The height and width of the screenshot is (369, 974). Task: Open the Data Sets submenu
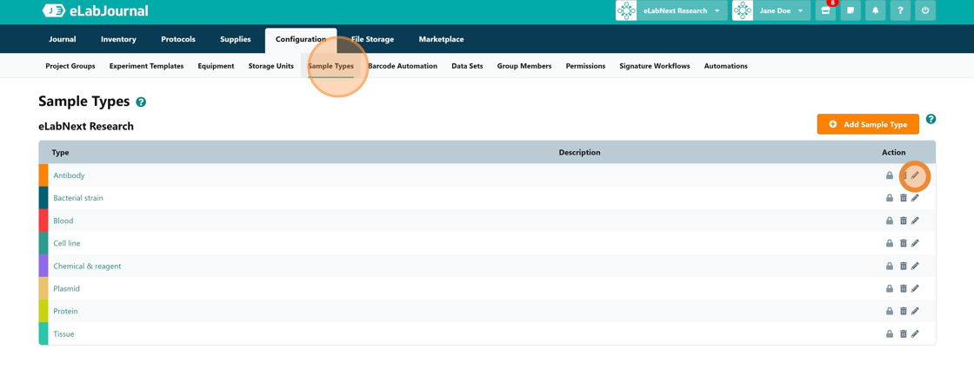point(467,66)
